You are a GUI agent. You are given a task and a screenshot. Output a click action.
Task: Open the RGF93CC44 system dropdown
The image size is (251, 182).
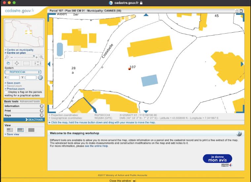coord(23,72)
